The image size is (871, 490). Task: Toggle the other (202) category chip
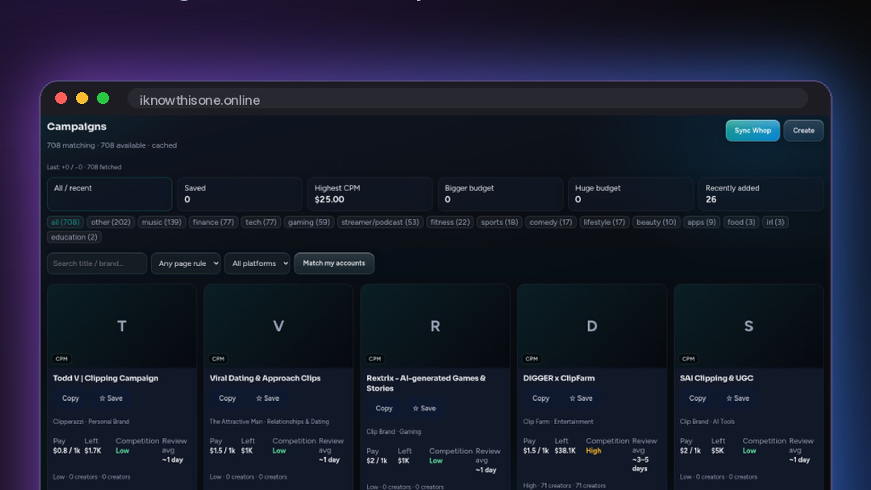(x=111, y=222)
